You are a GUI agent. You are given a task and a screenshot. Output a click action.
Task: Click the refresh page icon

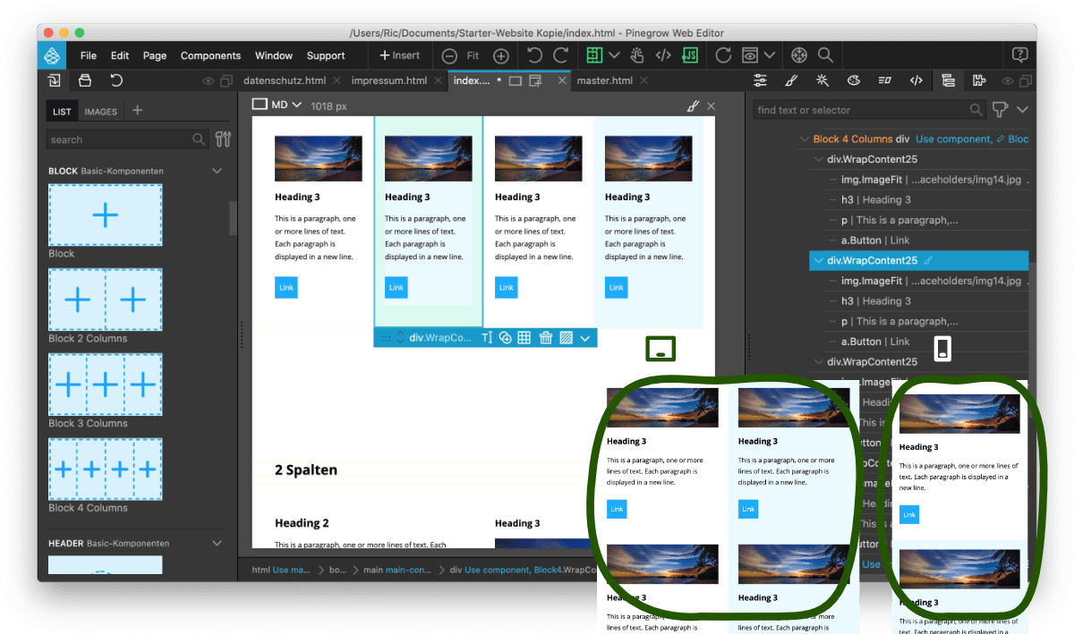(x=723, y=55)
